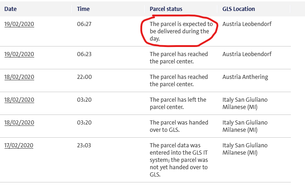Image resolution: width=305 pixels, height=187 pixels.
Task: Click the Time column header
Action: click(83, 9)
